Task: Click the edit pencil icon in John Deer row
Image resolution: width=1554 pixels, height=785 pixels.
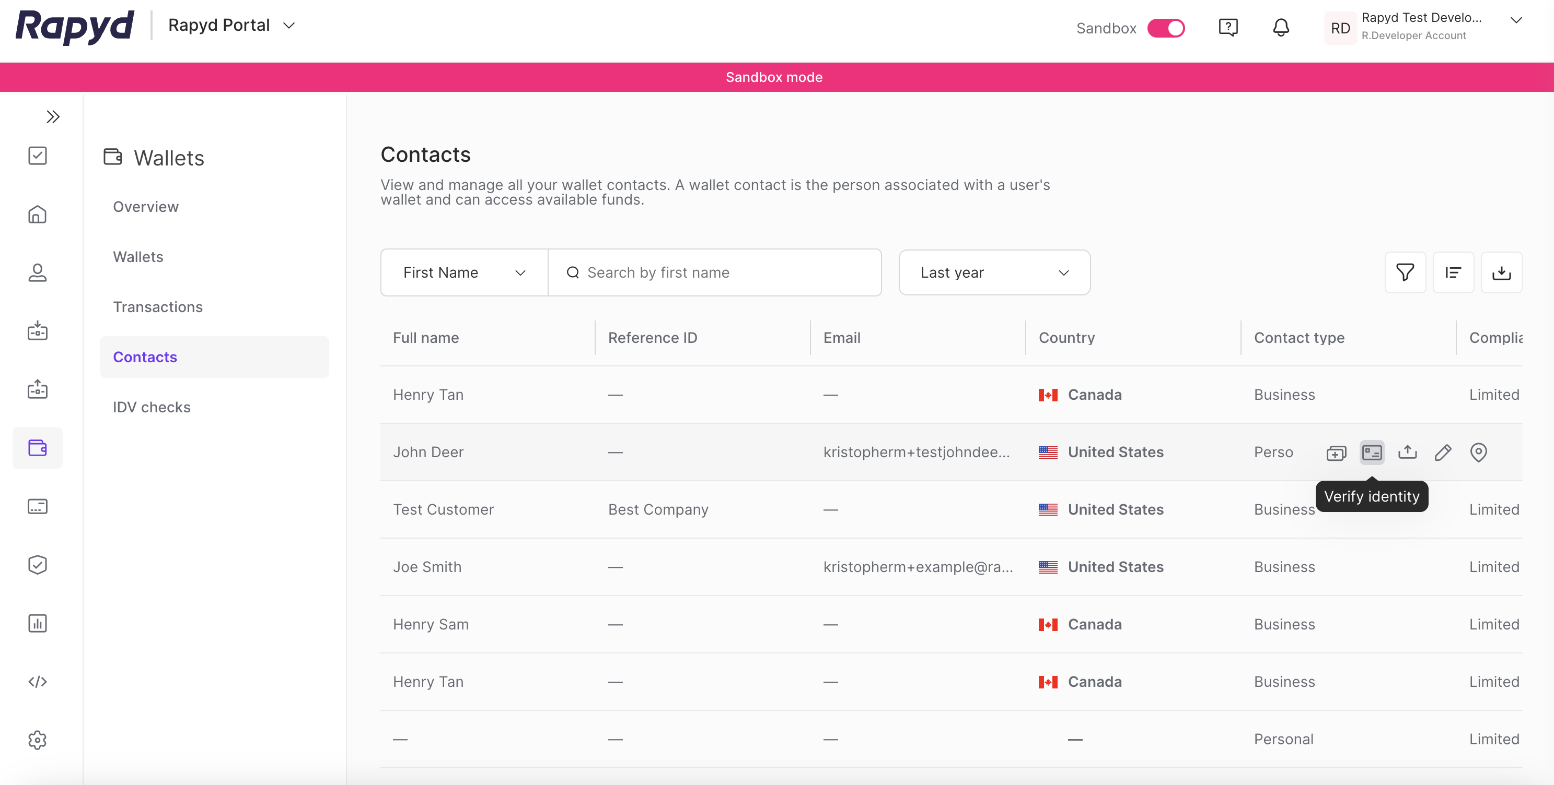Action: pyautogui.click(x=1442, y=452)
